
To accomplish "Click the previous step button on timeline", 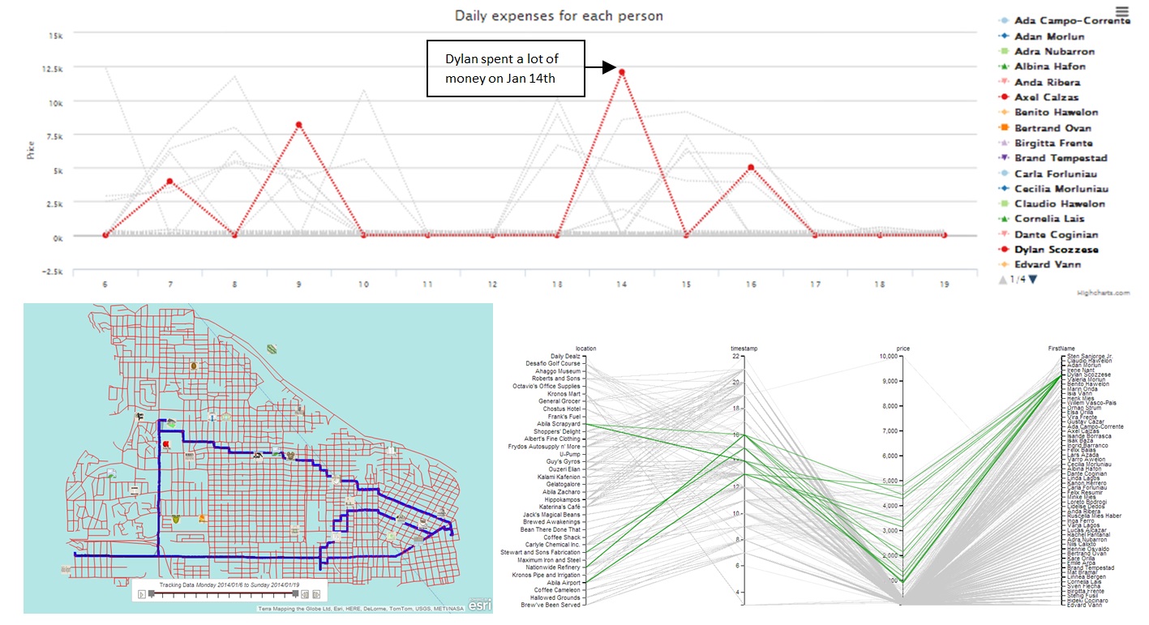I will pos(305,594).
